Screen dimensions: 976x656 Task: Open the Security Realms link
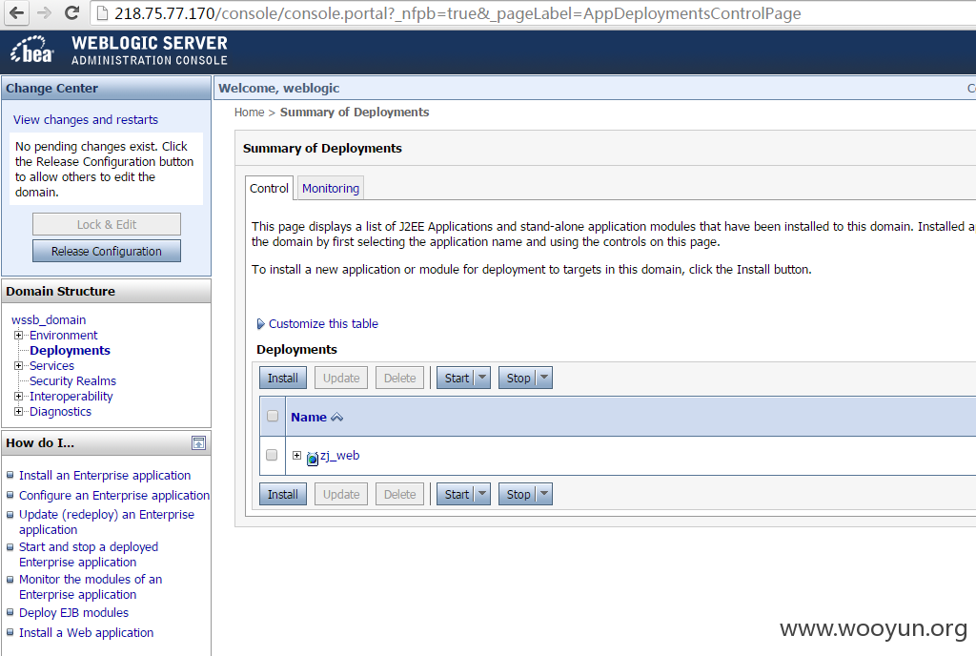click(72, 380)
